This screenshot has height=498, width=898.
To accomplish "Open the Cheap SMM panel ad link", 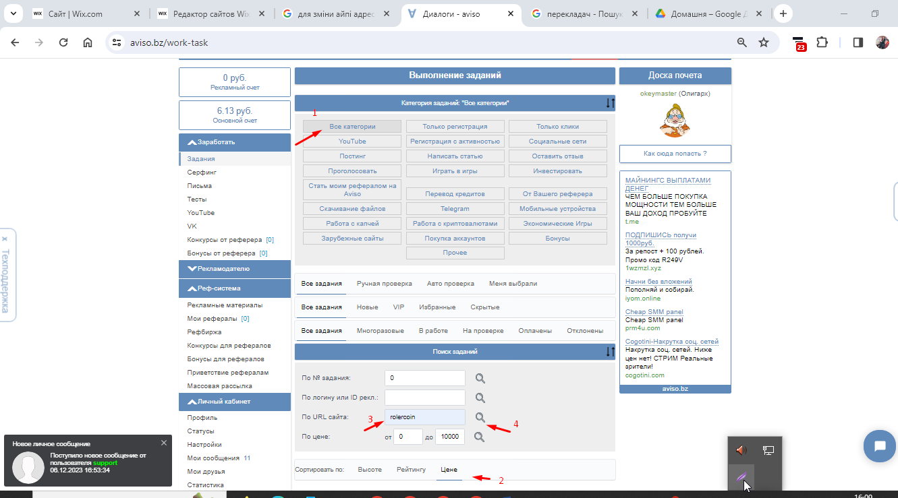I will [654, 311].
